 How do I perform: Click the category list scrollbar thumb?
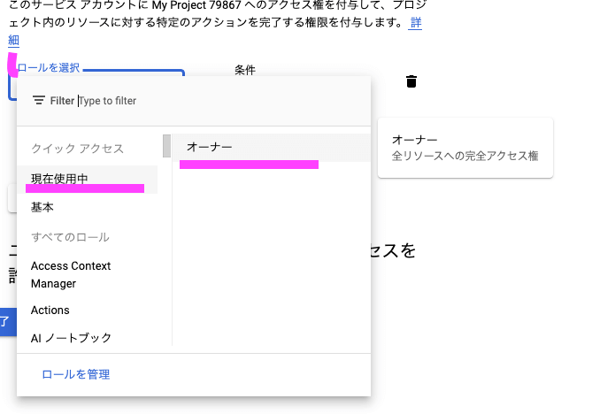click(x=166, y=145)
